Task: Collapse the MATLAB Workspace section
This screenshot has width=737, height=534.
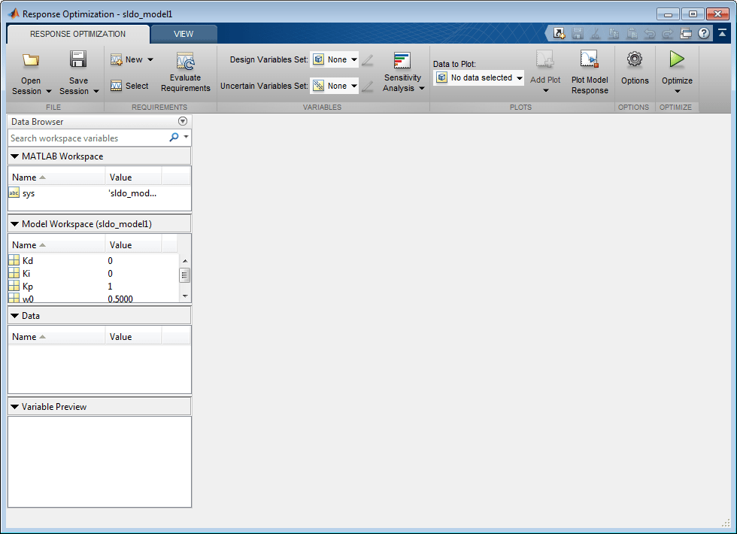Action: (x=14, y=156)
